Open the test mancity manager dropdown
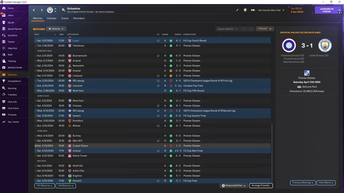344x193 pixels. pyautogui.click(x=271, y=10)
